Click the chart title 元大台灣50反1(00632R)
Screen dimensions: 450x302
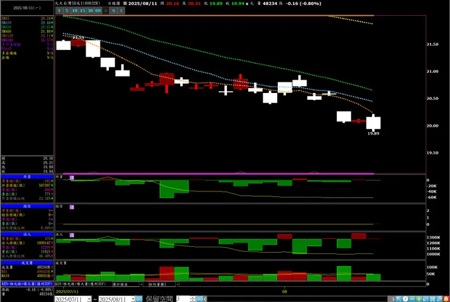[x=77, y=4]
